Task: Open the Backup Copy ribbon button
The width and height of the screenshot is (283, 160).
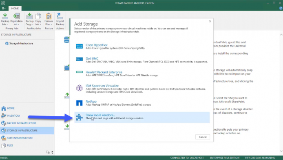Action: (x=29, y=19)
